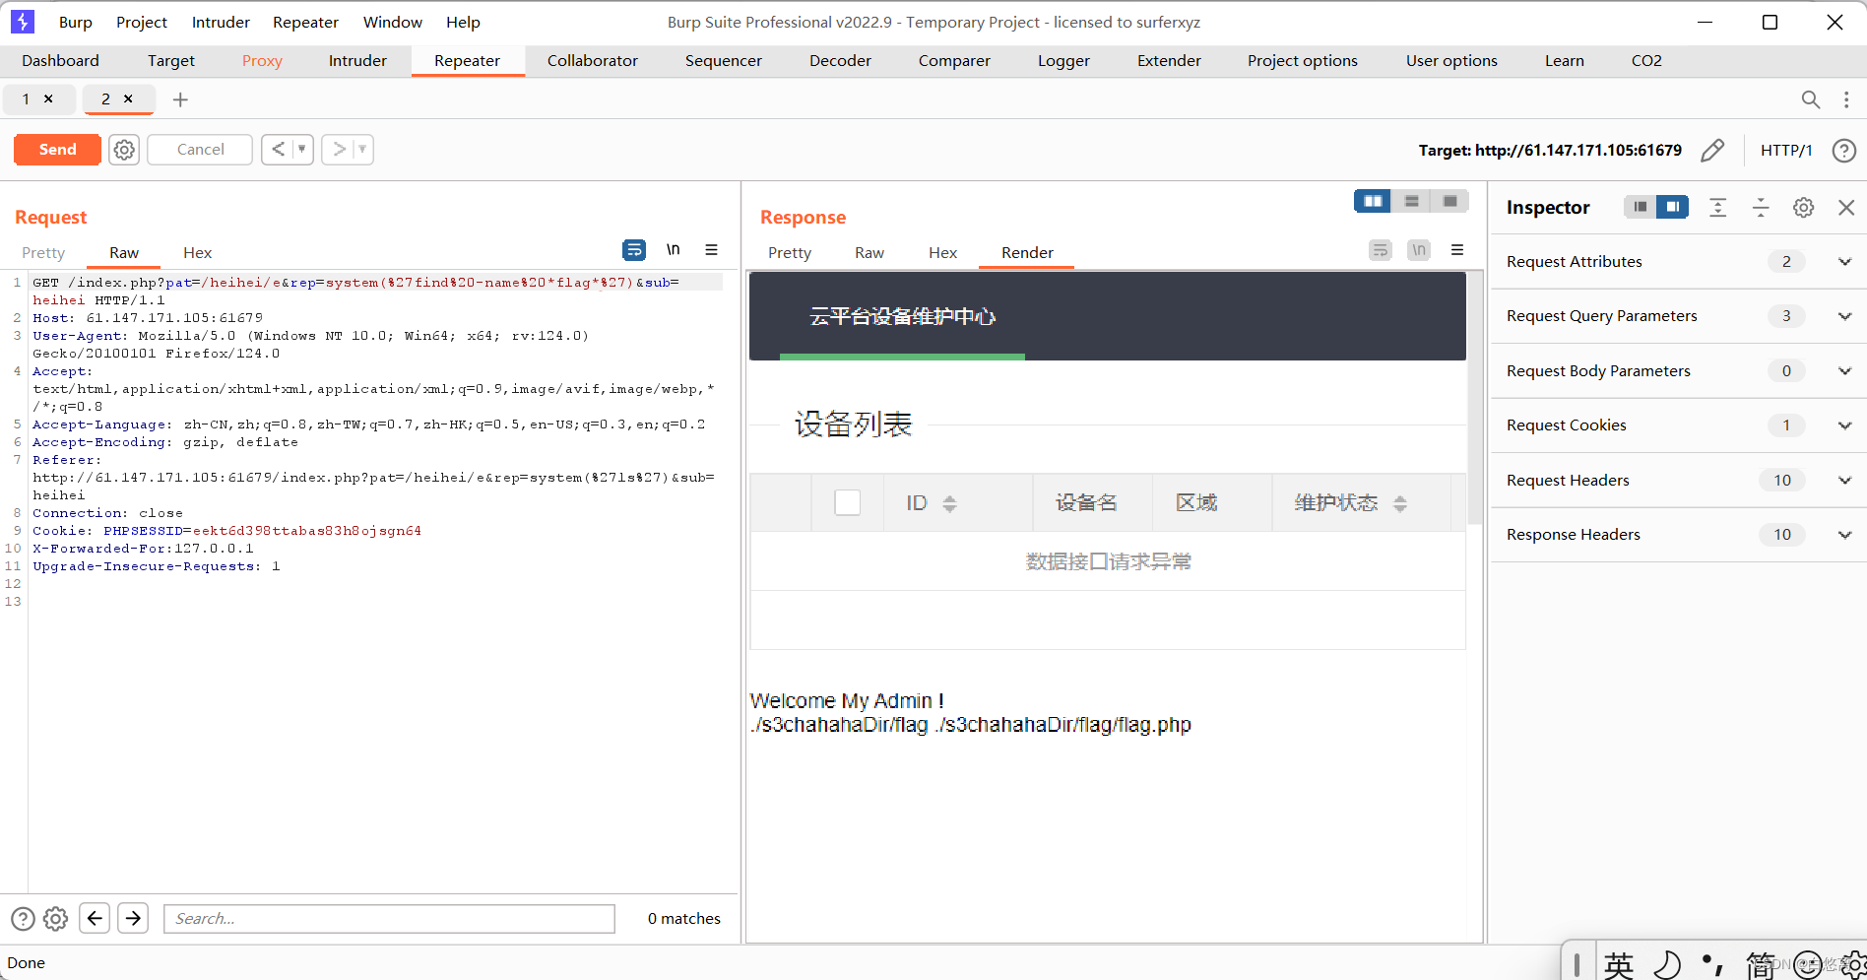Open the Repeater tab bar options menu

[x=1846, y=99]
